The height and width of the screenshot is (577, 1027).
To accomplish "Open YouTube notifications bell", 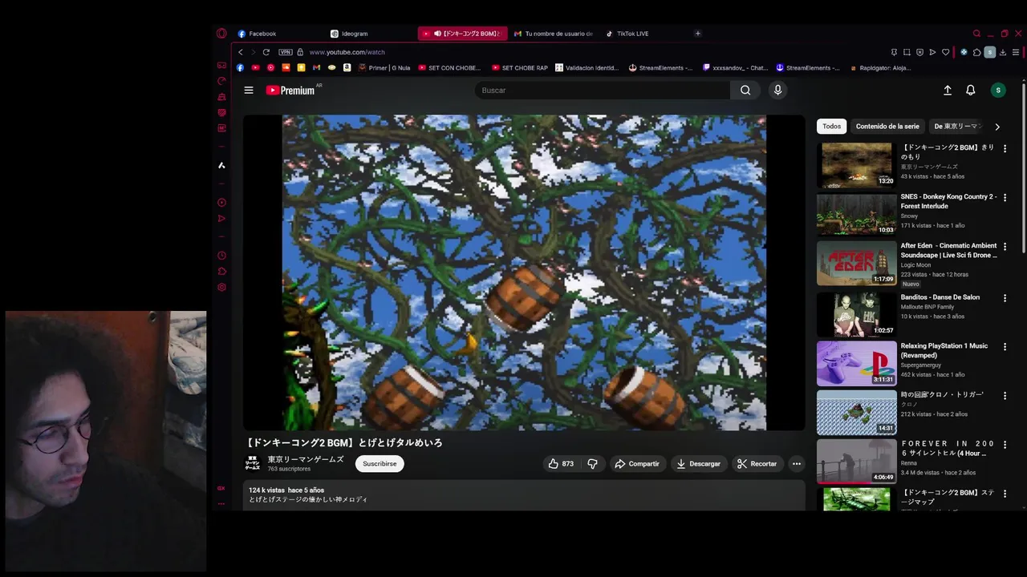I will pyautogui.click(x=971, y=90).
